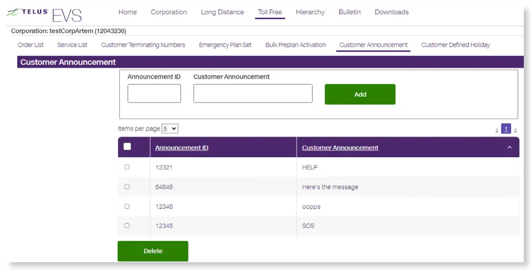The height and width of the screenshot is (270, 532).
Task: Go to next page arrow in pagination
Action: pos(516,130)
